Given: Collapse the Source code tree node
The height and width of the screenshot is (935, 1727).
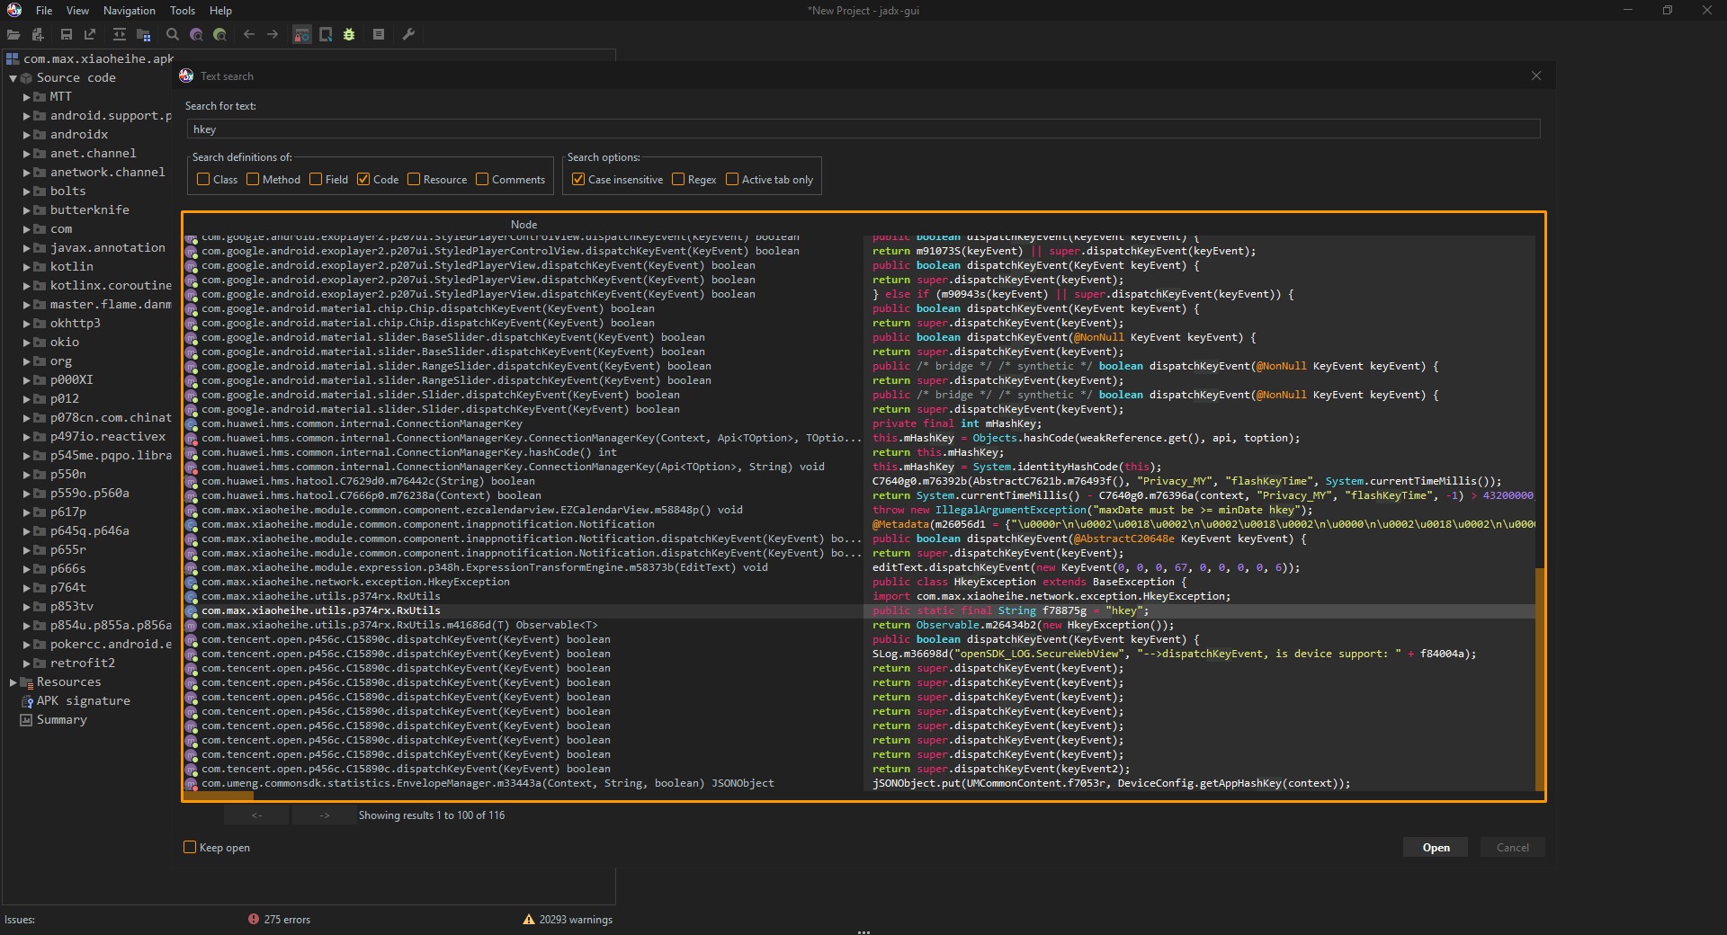Looking at the screenshot, I should click(13, 78).
